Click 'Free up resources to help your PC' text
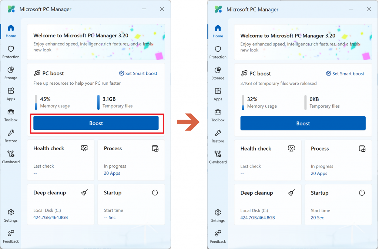This screenshot has height=249, width=379. [77, 83]
